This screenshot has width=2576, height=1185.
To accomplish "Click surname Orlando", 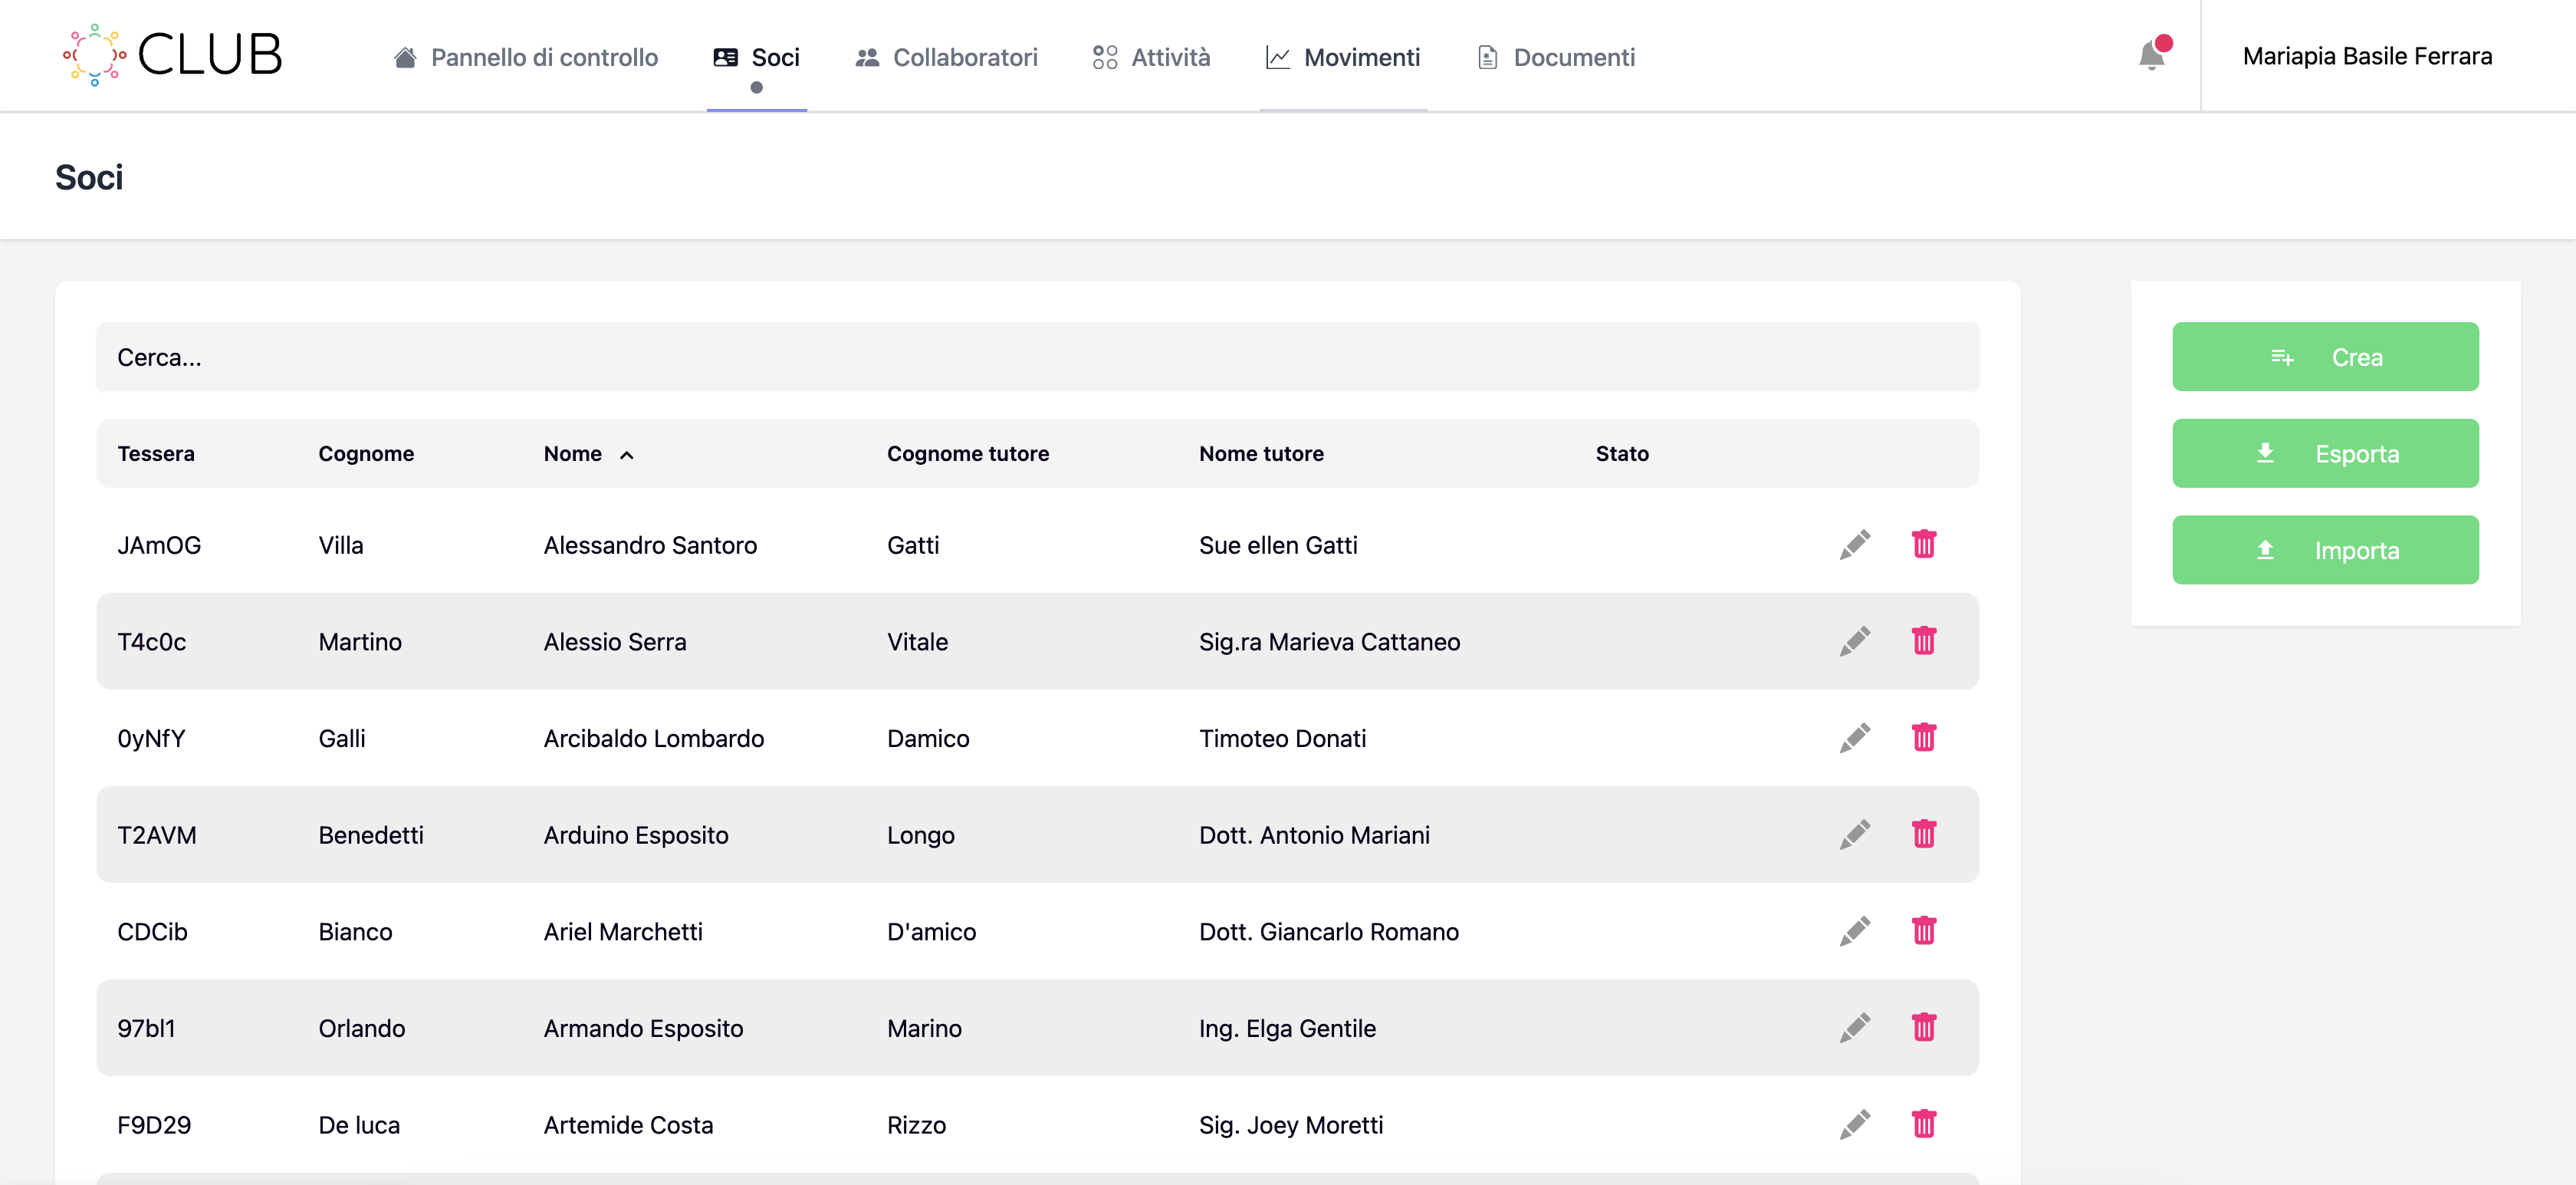I will tap(362, 1028).
